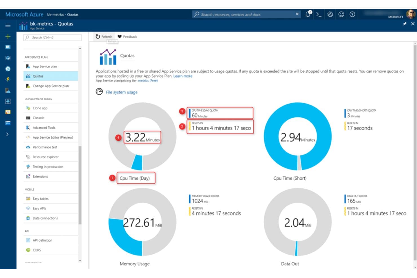Pin the blade with pushpin icon
Viewport: 417px width, 278px height.
(405, 24)
